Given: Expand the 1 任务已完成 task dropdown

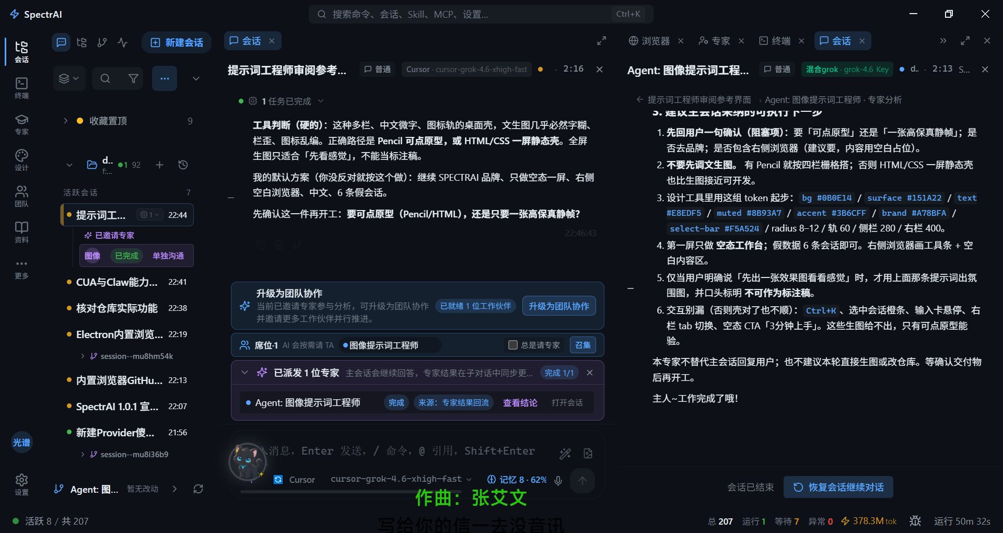Looking at the screenshot, I should coord(321,101).
